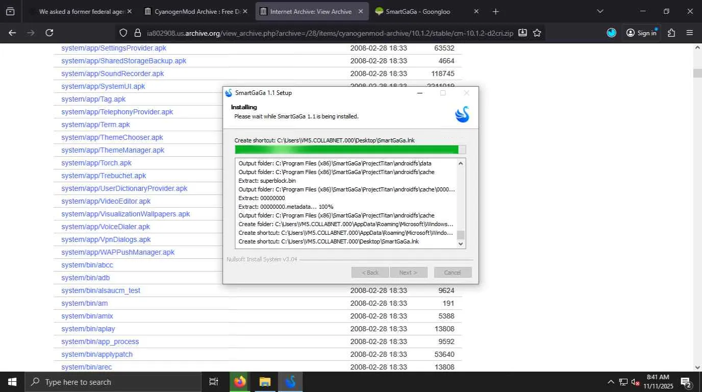Image resolution: width=702 pixels, height=392 pixels.
Task: Click the 'Create shortcut' status text above the progress bar
Action: (x=324, y=140)
